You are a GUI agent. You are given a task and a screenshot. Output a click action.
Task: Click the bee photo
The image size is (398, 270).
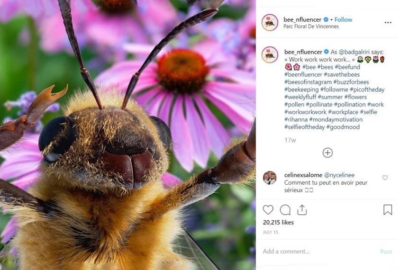(128, 135)
